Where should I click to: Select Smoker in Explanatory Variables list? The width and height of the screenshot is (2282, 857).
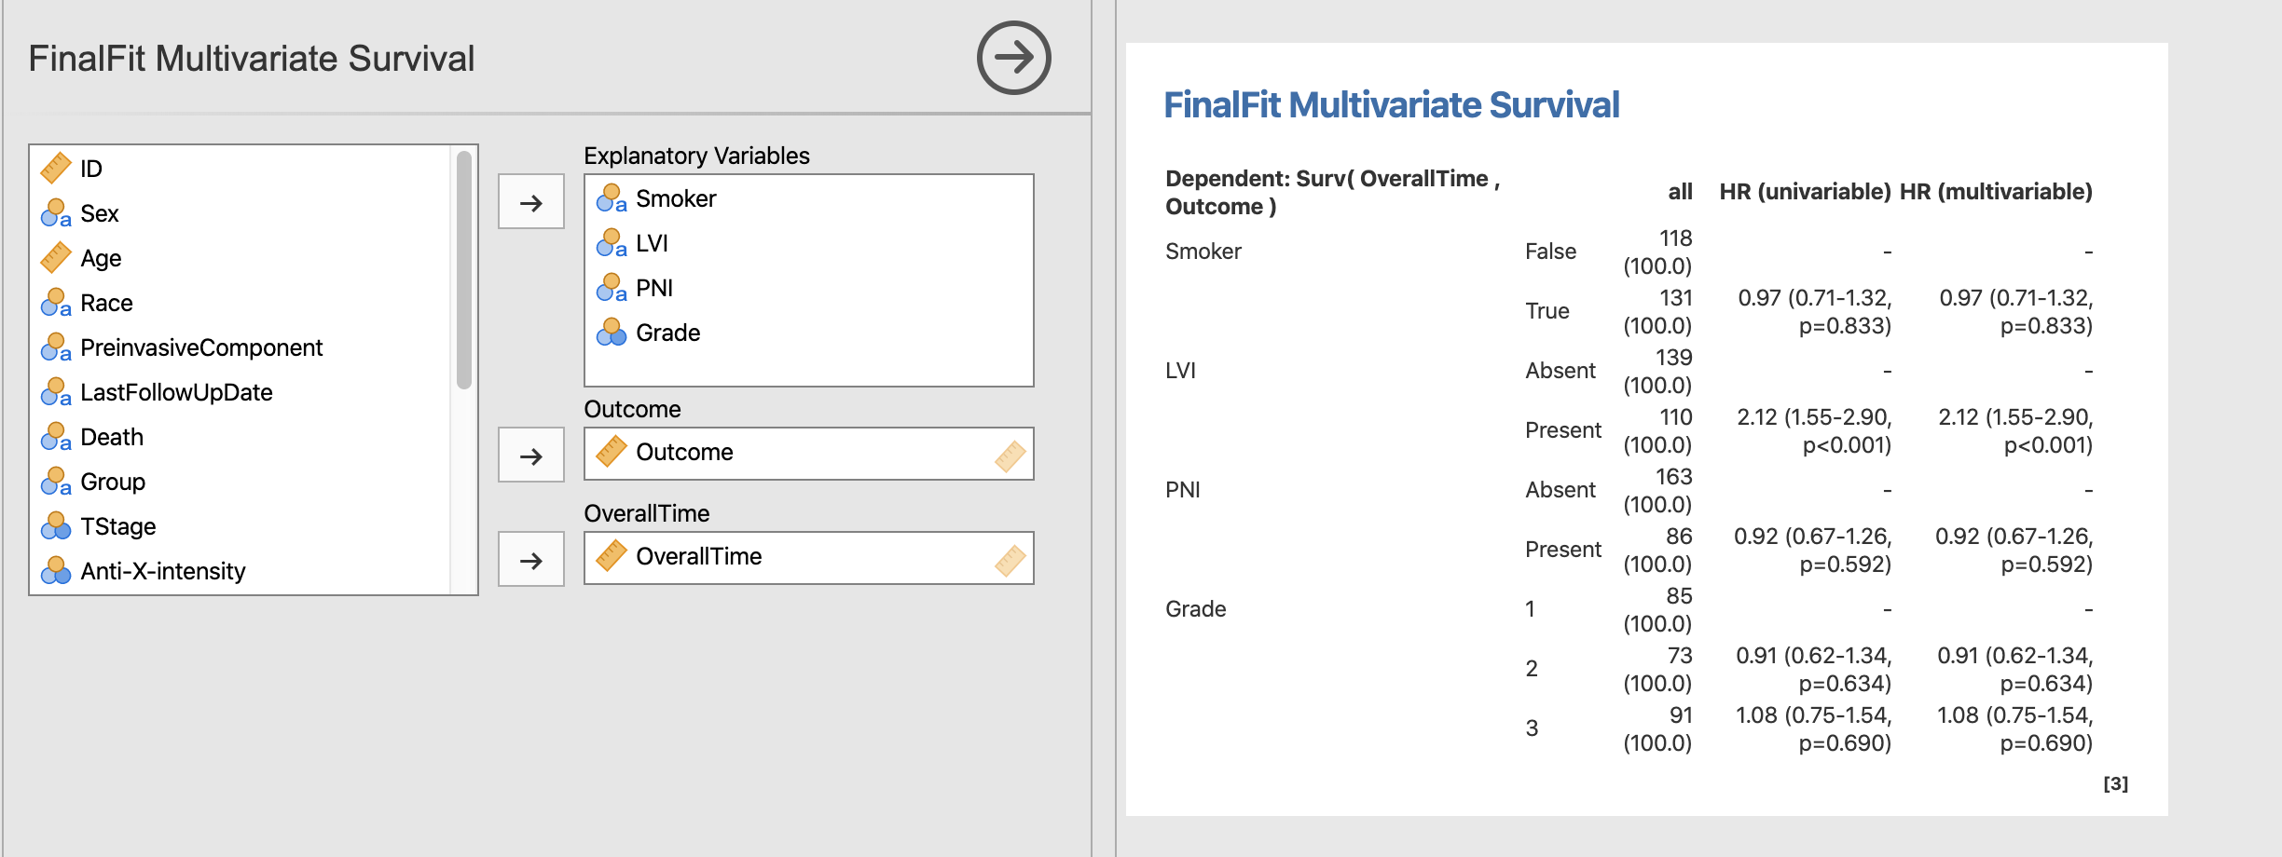click(x=808, y=198)
